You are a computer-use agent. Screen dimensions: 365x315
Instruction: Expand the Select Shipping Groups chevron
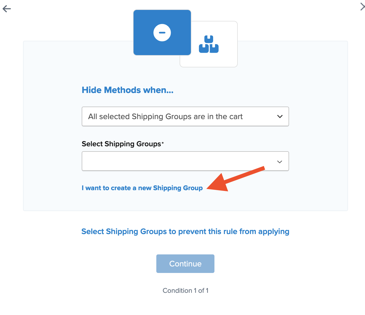(x=280, y=162)
